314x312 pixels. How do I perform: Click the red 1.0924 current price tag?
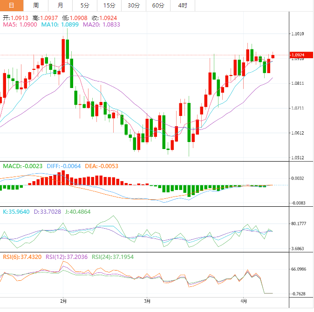click(x=301, y=55)
